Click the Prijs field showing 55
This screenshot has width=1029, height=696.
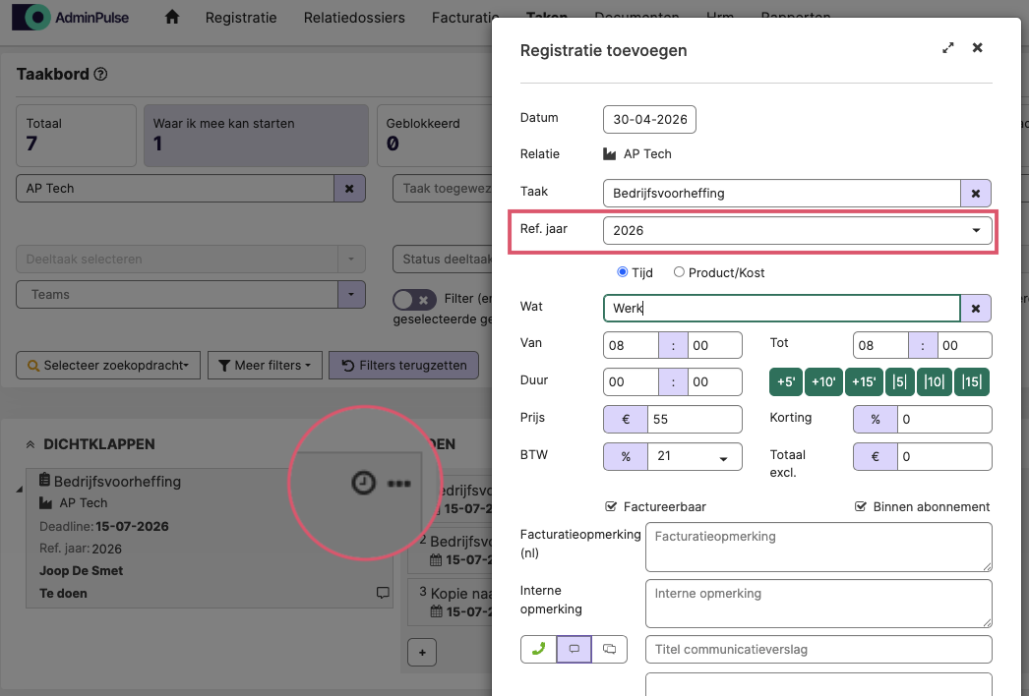pyautogui.click(x=695, y=419)
